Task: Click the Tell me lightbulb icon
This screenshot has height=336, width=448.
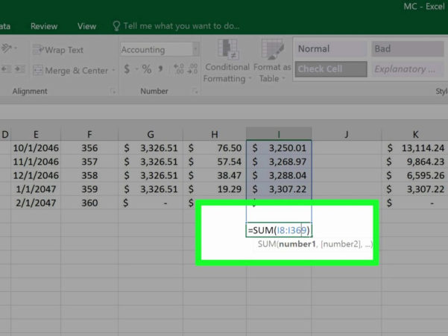Action: (x=116, y=26)
